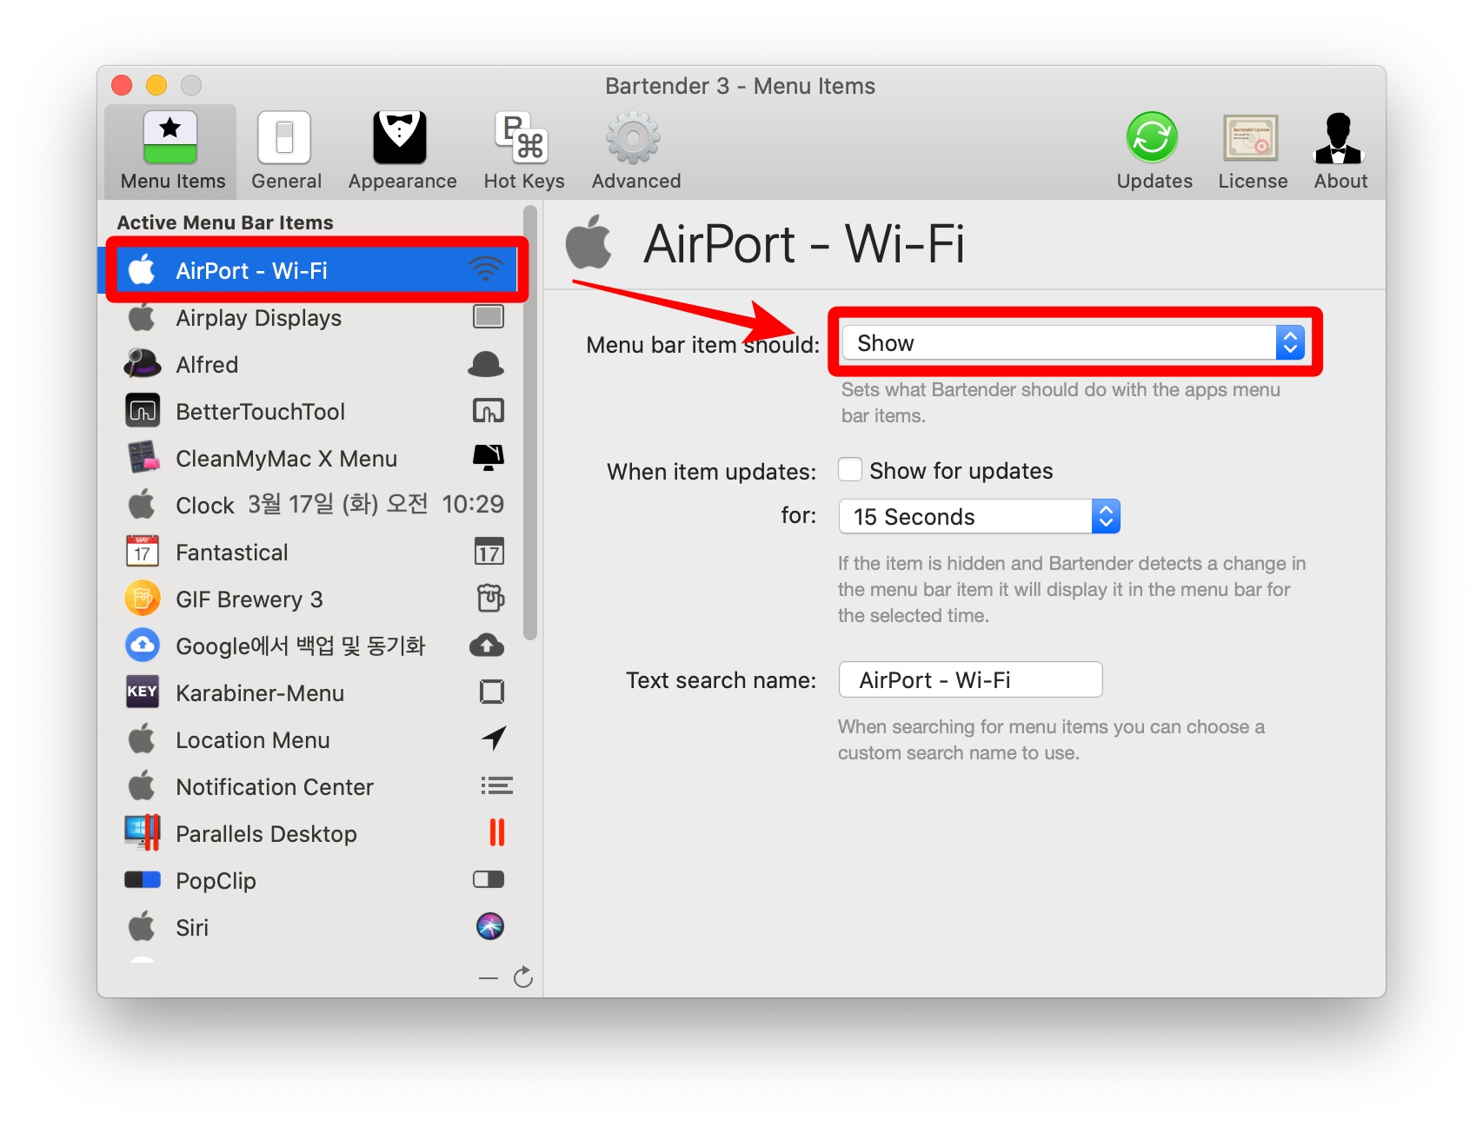Switch to General preferences

(285, 151)
